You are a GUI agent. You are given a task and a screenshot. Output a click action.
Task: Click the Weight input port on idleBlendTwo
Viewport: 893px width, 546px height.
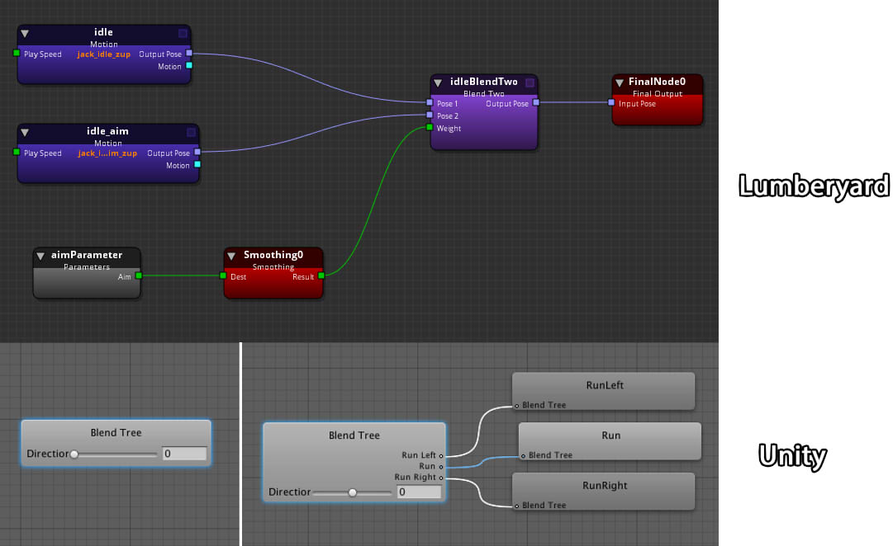pyautogui.click(x=430, y=127)
